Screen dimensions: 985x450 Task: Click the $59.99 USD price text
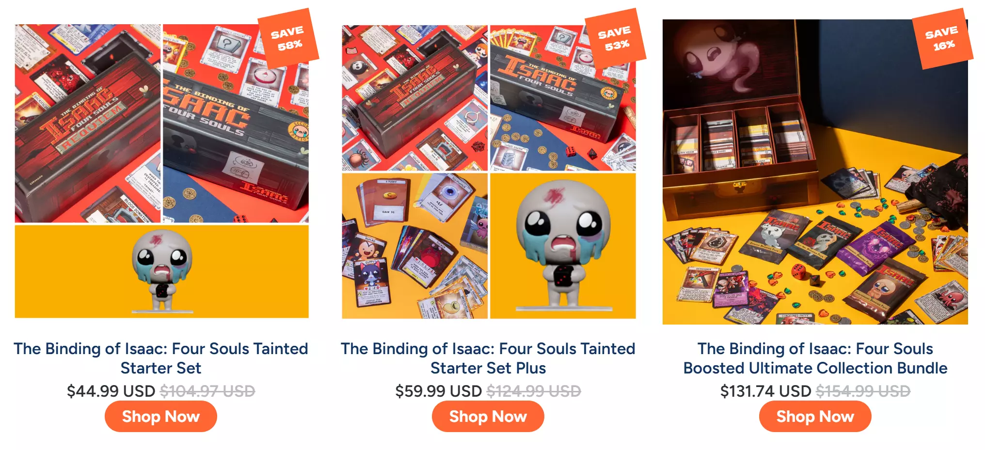pos(439,391)
